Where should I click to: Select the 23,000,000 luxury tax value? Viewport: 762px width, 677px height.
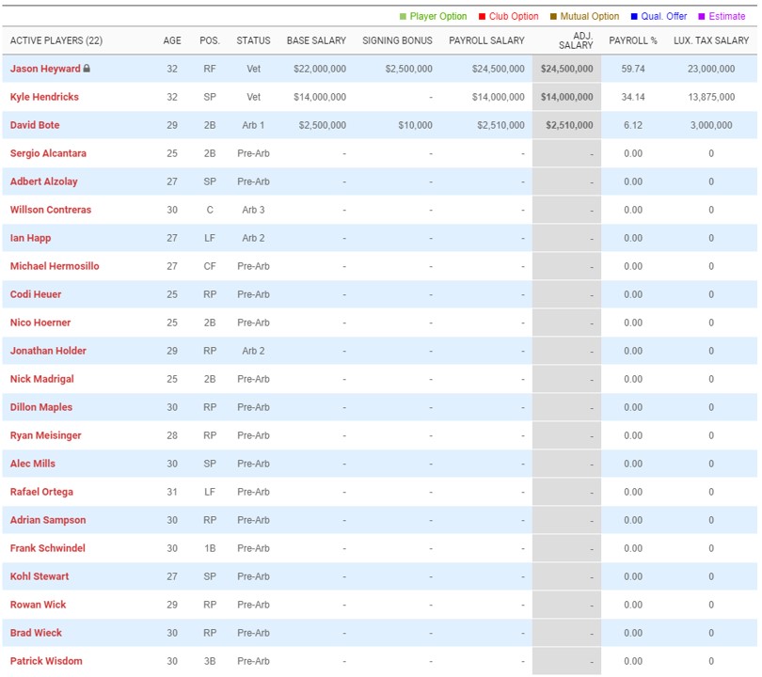click(x=711, y=69)
